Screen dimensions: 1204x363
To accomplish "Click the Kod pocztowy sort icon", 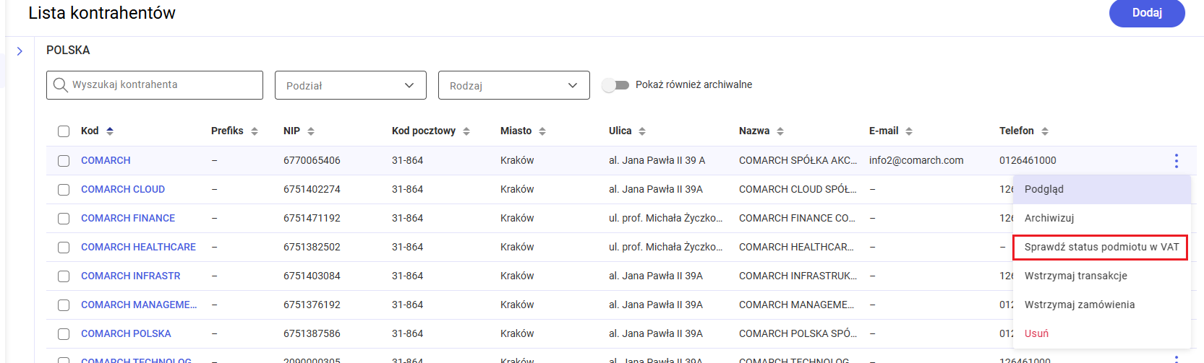I will 466,131.
